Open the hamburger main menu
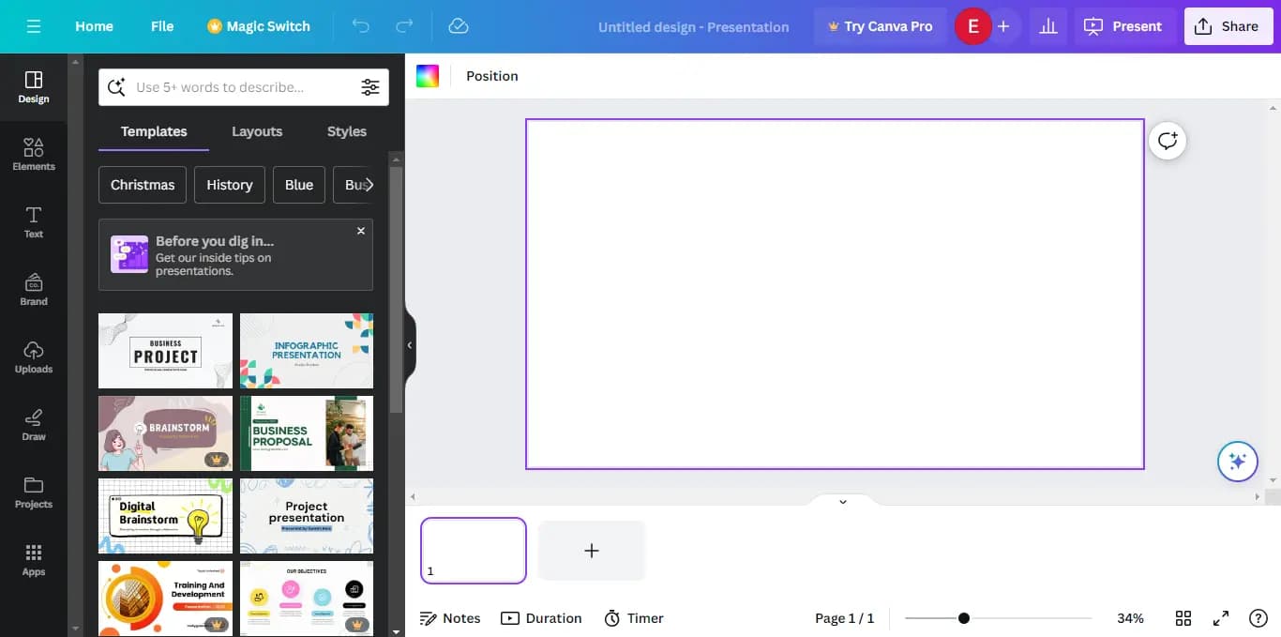The height and width of the screenshot is (637, 1281). (34, 26)
